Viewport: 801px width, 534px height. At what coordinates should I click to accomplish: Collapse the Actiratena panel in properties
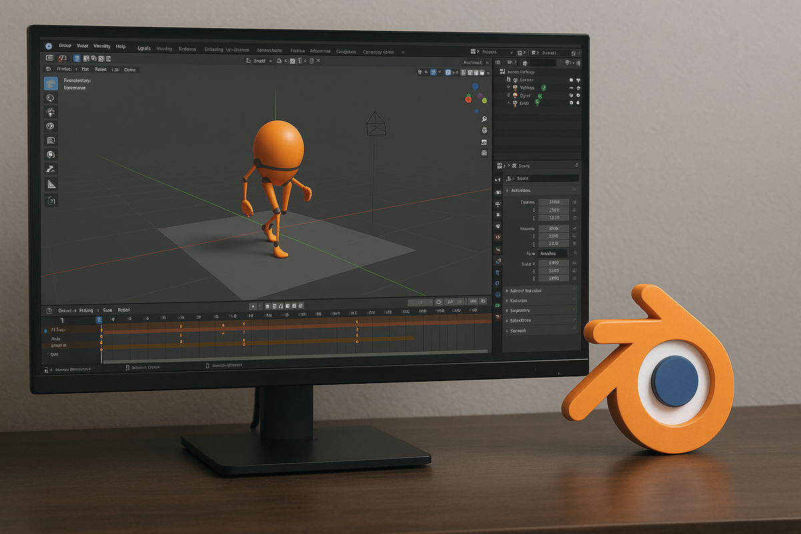point(507,190)
